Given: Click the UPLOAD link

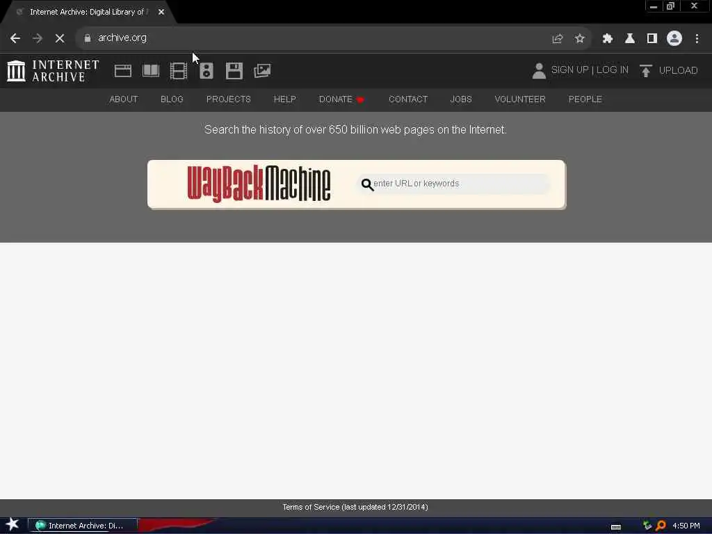Looking at the screenshot, I should pos(678,70).
